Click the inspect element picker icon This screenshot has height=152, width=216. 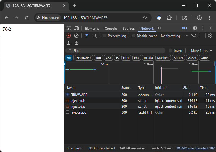(69, 28)
